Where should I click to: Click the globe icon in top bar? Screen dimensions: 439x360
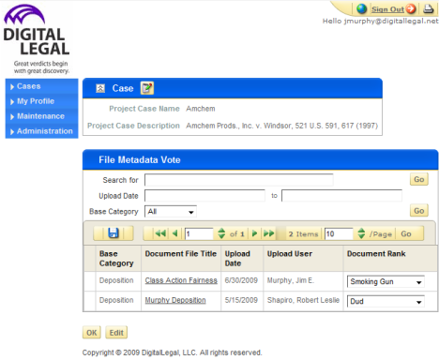coord(361,8)
